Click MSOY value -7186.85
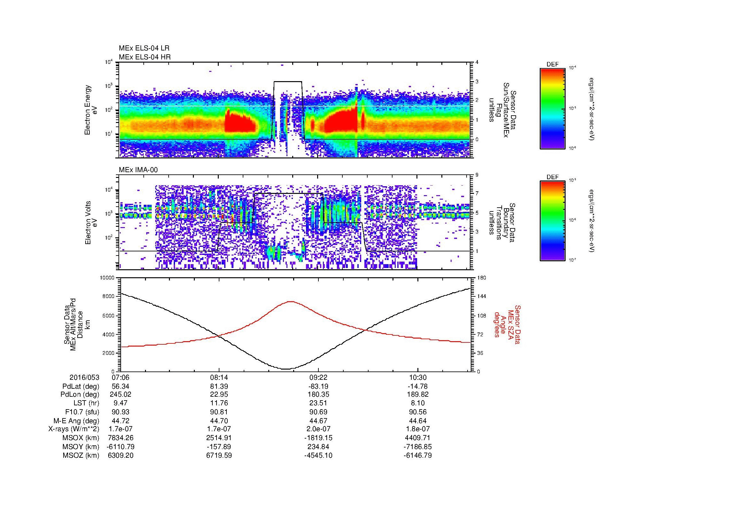 point(418,447)
